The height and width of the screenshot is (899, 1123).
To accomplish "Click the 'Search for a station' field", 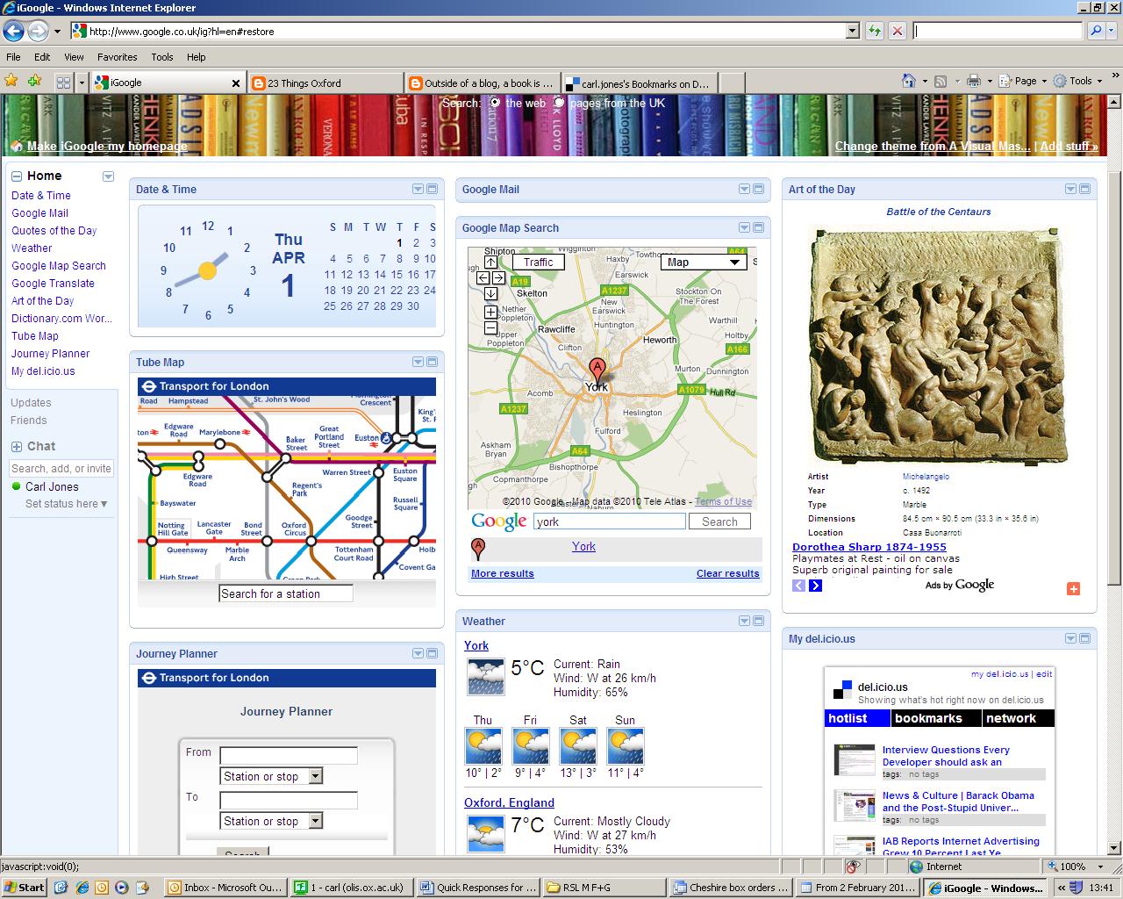I will coord(286,593).
